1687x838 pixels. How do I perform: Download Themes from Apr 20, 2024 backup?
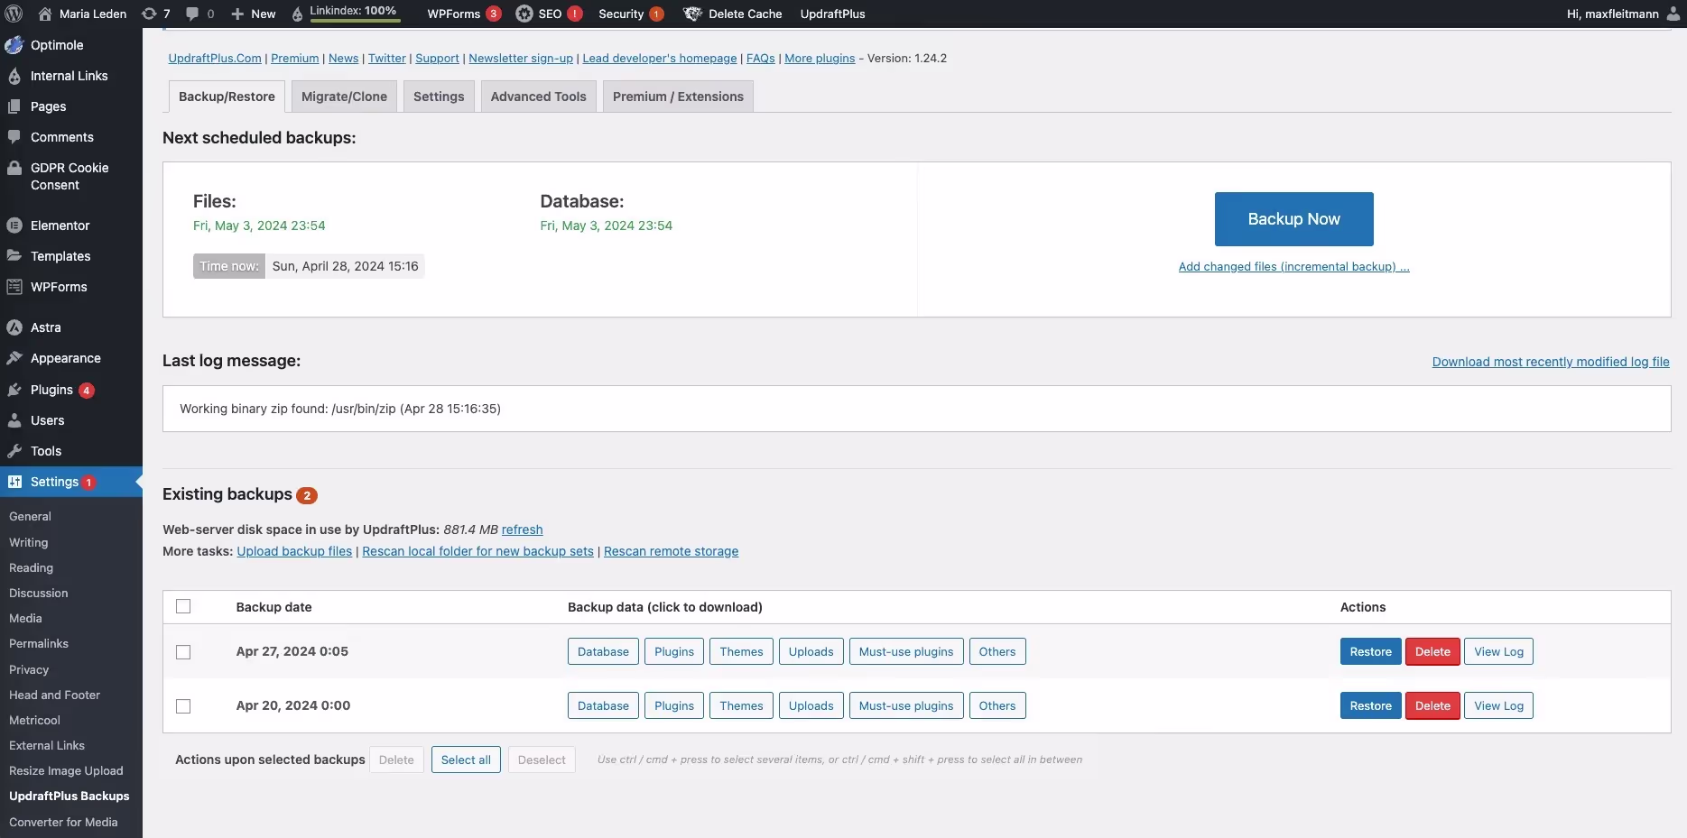(741, 706)
